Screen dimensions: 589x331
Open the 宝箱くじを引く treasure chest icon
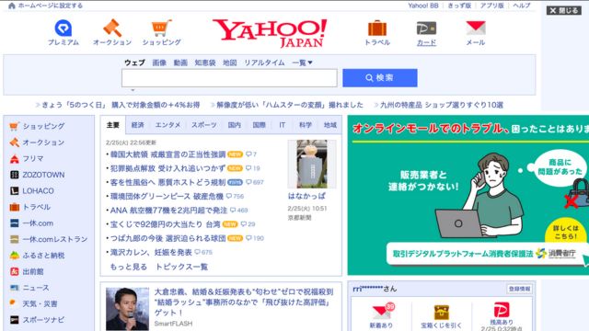tap(442, 313)
